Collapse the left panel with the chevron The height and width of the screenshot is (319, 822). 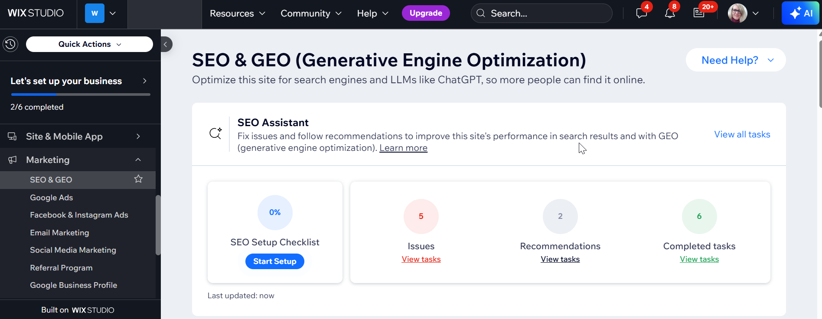[166, 44]
